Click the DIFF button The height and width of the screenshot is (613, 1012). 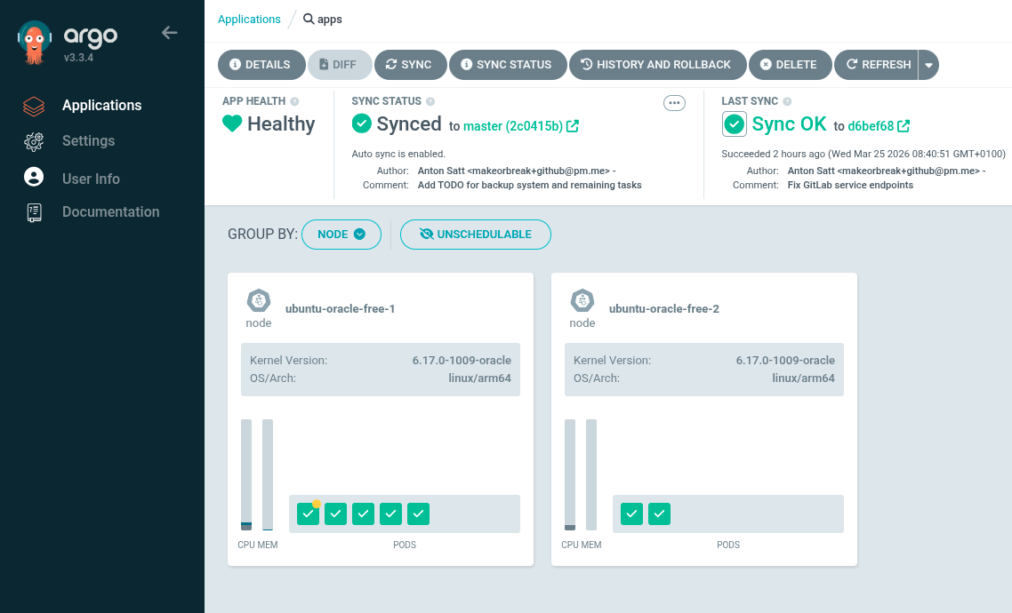340,64
